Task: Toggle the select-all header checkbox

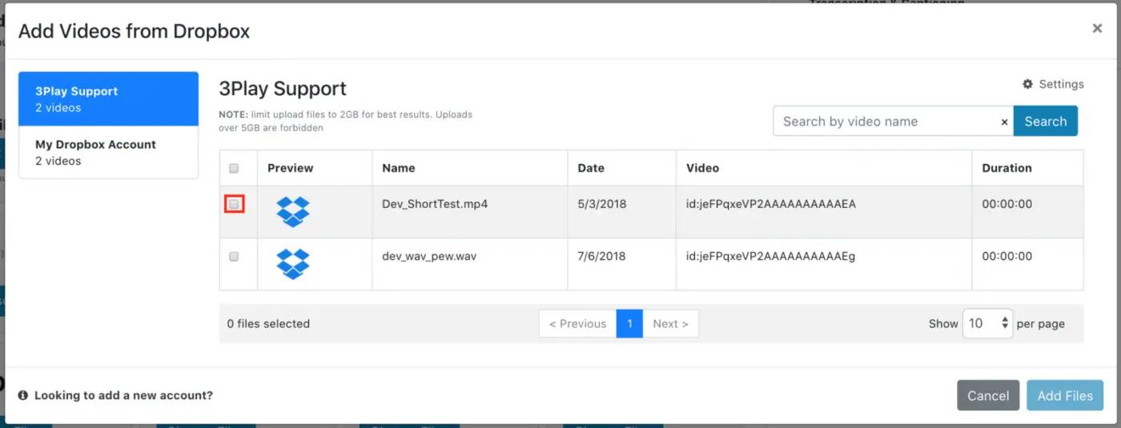Action: (x=234, y=168)
